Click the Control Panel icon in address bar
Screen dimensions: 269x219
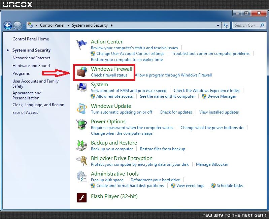point(30,25)
